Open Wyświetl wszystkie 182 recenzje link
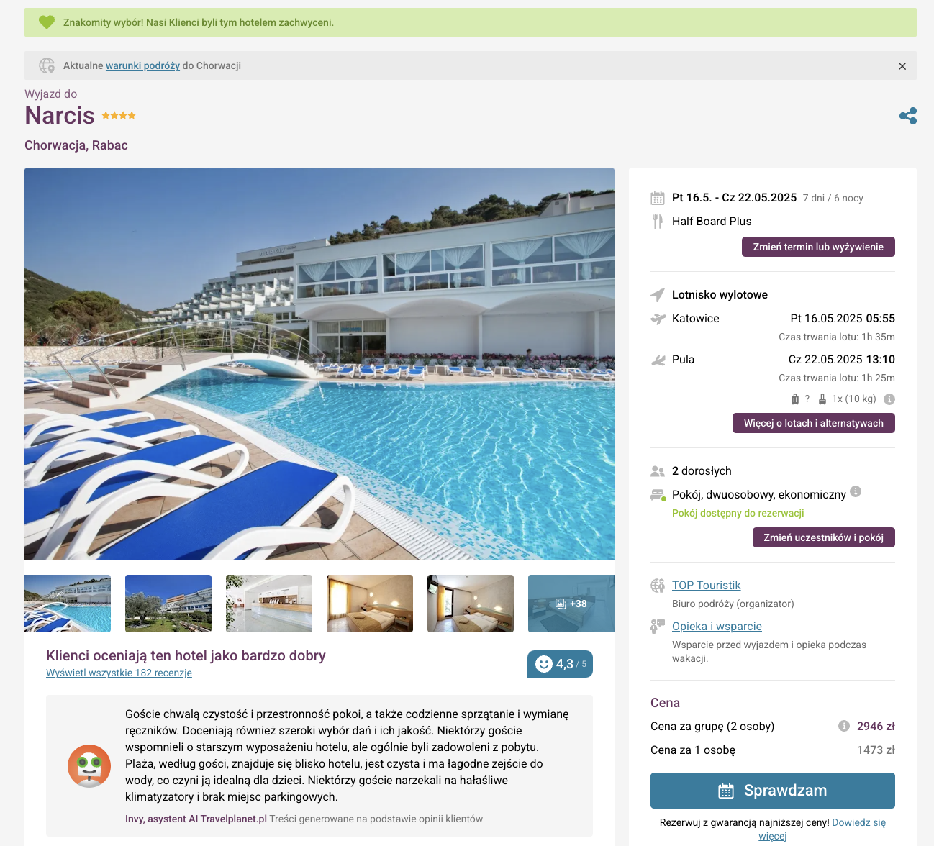 click(119, 673)
